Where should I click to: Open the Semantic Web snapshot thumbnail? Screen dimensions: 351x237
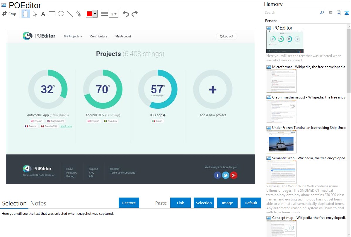[x=281, y=172]
